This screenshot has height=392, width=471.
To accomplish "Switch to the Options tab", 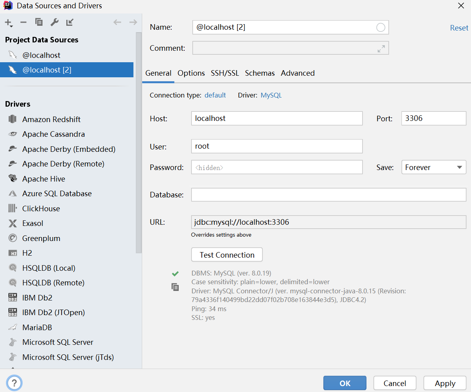I will (x=191, y=73).
